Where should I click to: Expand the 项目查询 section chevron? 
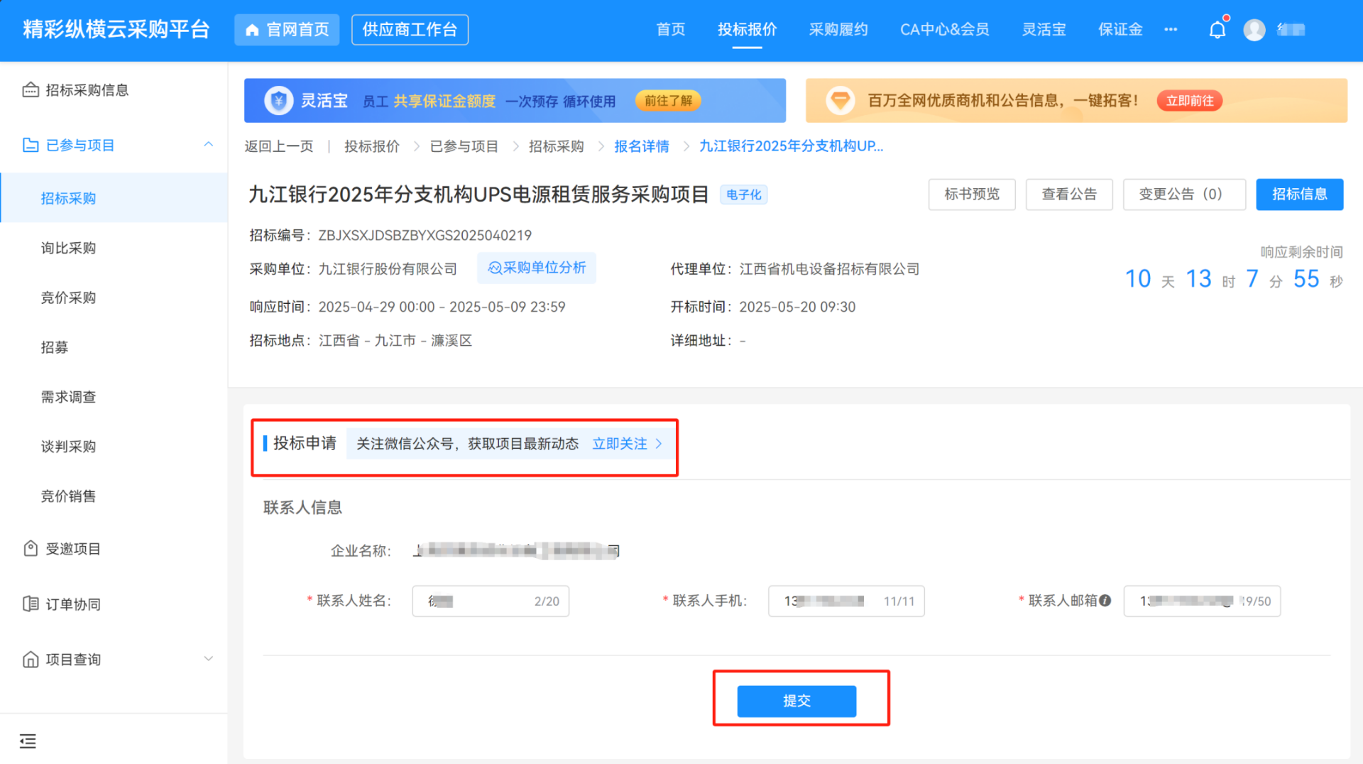pos(208,659)
